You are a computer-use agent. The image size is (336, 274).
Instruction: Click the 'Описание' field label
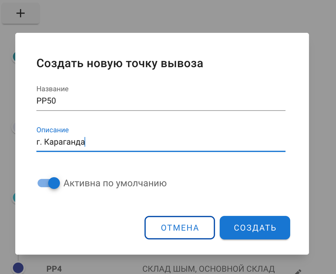[52, 130]
